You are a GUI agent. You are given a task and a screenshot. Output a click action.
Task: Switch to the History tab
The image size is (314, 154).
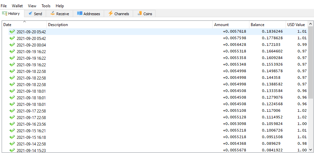12,14
